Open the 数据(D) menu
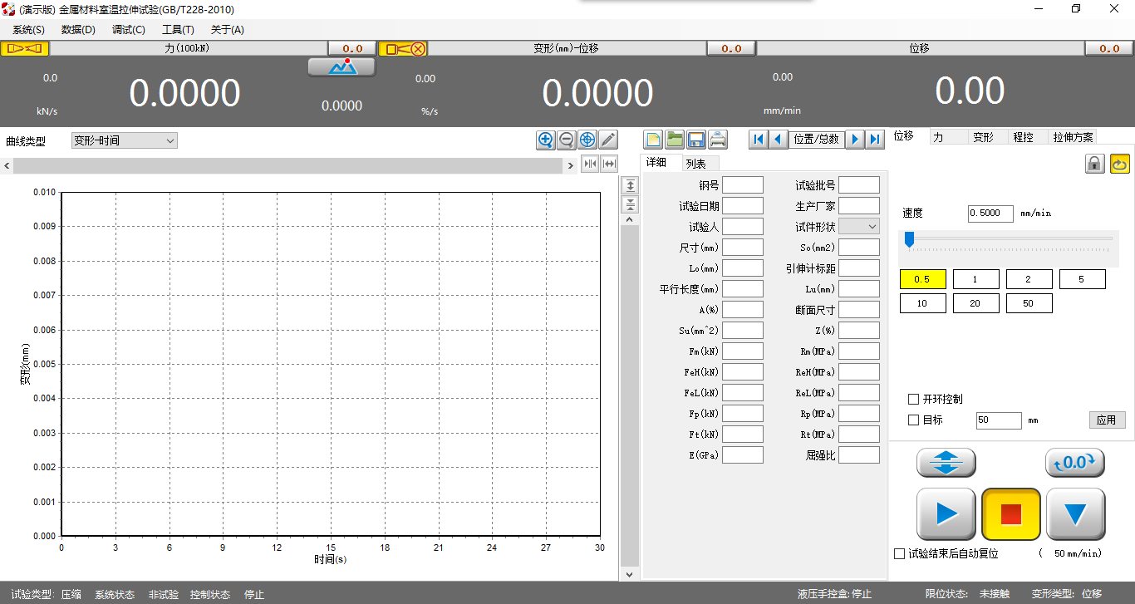The height and width of the screenshot is (604, 1135). [78, 30]
